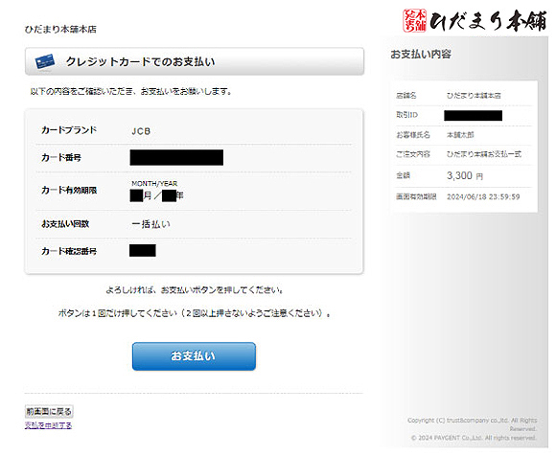Click the 前画面に戻る back button
The height and width of the screenshot is (457, 556).
(49, 411)
